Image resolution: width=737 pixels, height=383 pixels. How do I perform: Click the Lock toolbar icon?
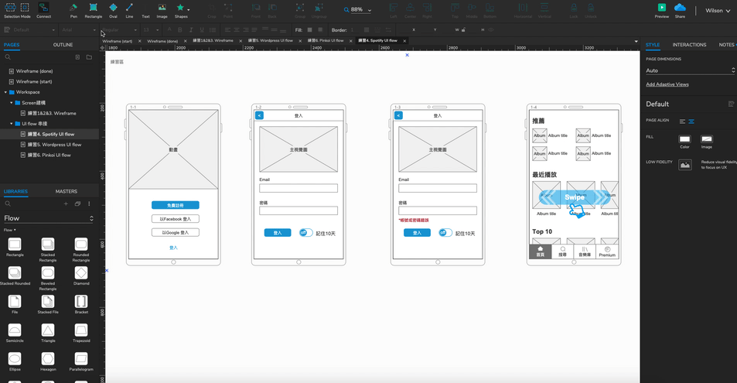click(x=573, y=8)
